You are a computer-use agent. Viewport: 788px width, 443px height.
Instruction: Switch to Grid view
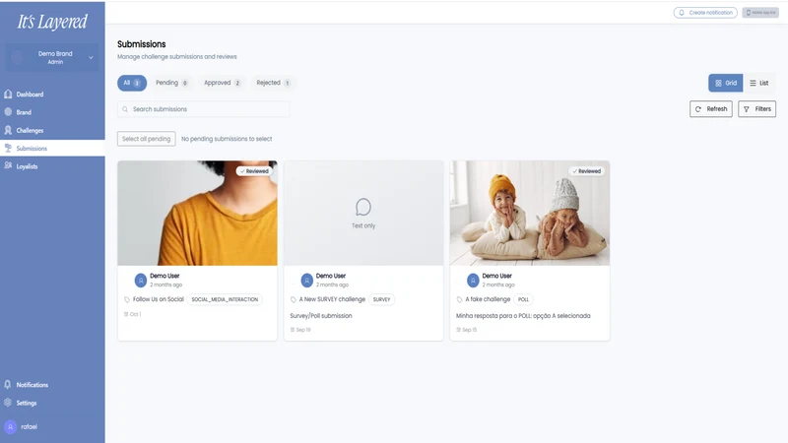tap(725, 83)
